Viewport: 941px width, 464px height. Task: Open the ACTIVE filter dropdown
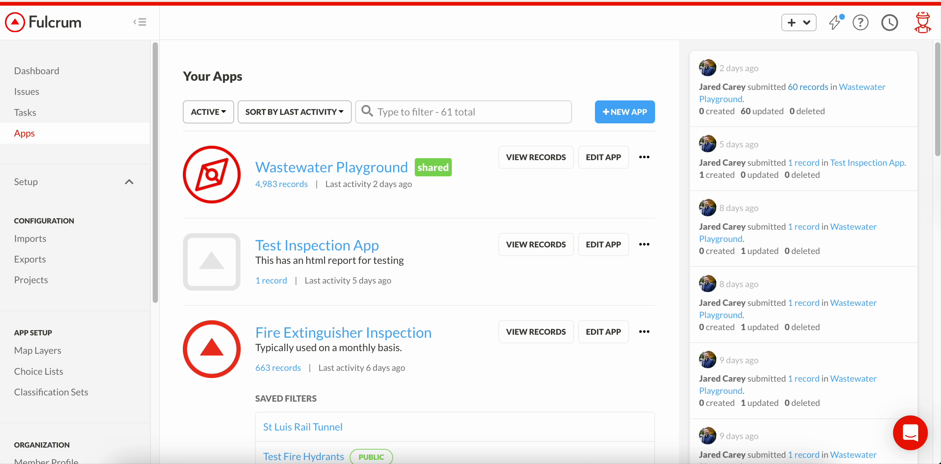point(208,112)
